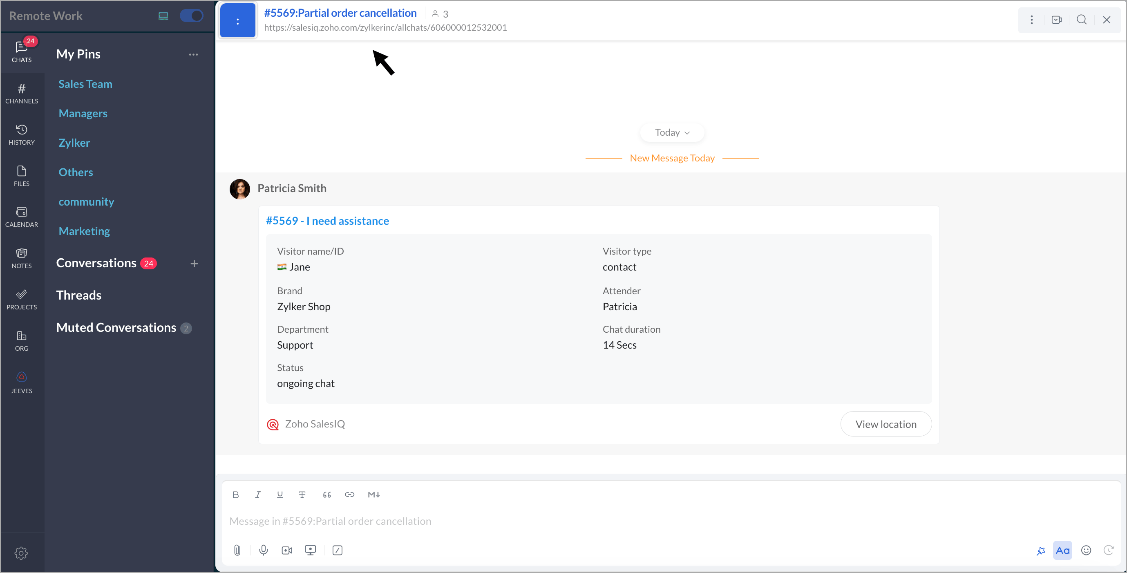1127x573 pixels.
Task: Record a voice message with microphone icon
Action: (264, 550)
